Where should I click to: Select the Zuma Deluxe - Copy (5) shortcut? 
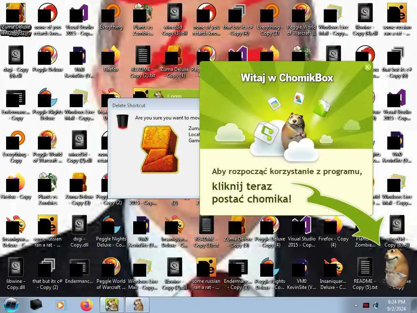pos(238,231)
